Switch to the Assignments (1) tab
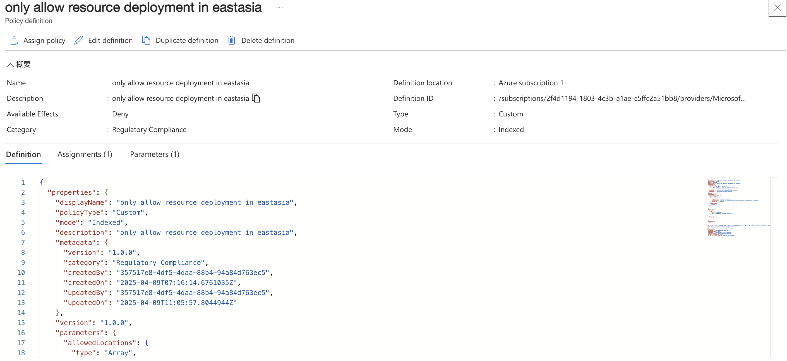 (x=85, y=154)
